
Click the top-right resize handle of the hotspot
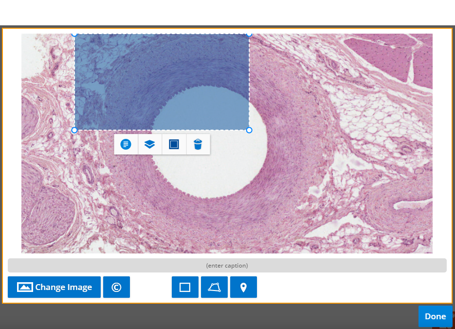pos(249,34)
